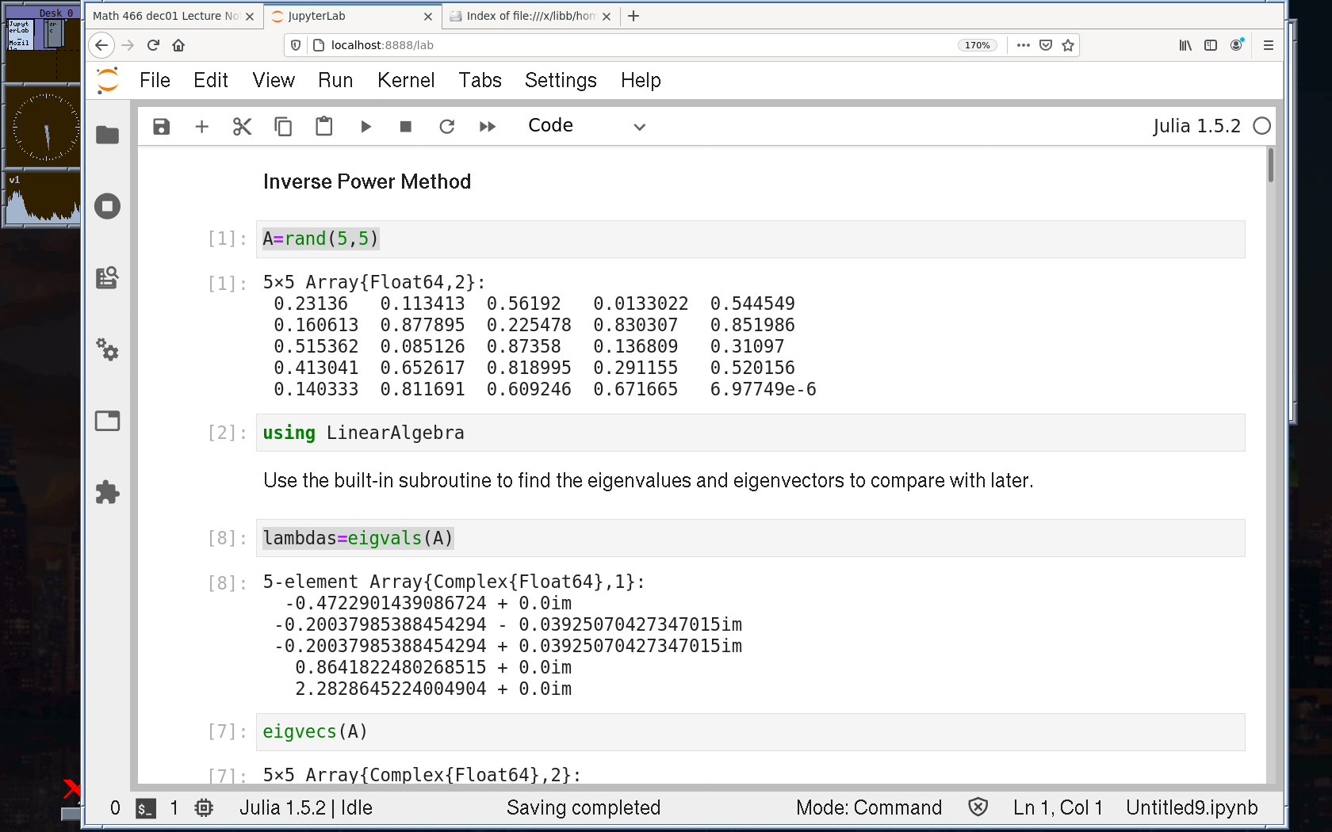Open the Kernel menu
Viewport: 1332px width, 832px height.
(405, 80)
